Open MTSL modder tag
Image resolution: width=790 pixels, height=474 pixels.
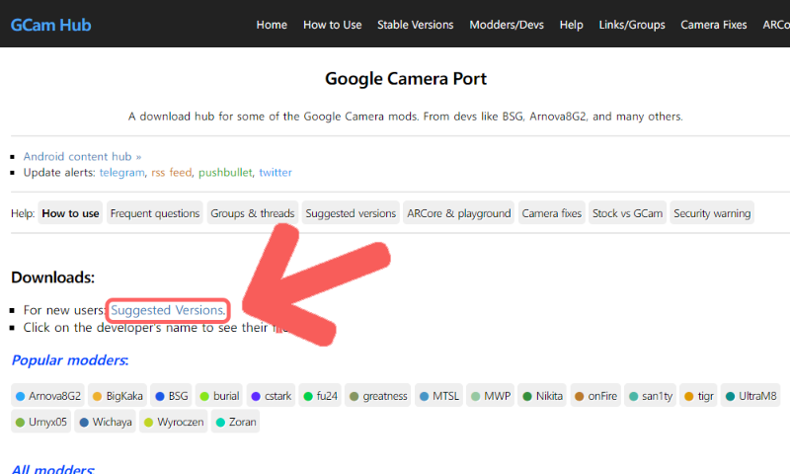[x=438, y=396]
